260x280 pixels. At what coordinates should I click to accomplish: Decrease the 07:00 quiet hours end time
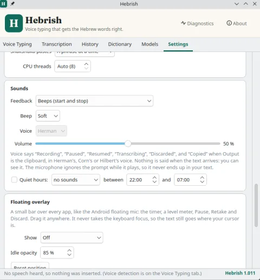(x=202, y=182)
